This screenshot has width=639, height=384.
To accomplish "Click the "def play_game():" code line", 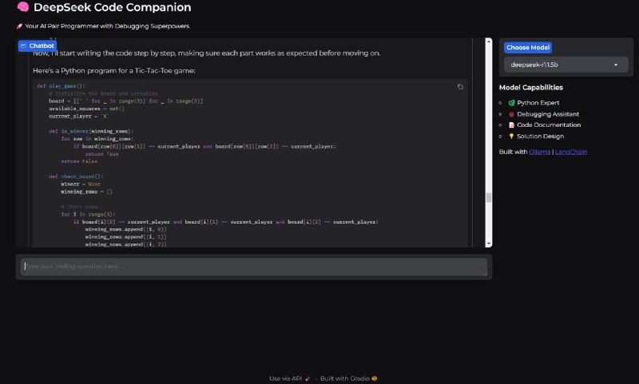I will click(x=62, y=86).
